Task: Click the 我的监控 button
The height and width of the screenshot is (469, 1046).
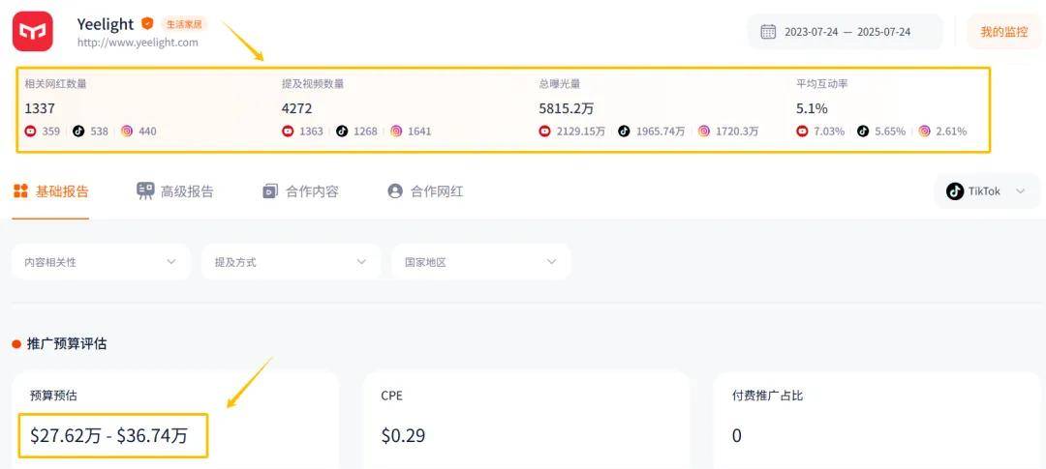Action: click(1003, 32)
